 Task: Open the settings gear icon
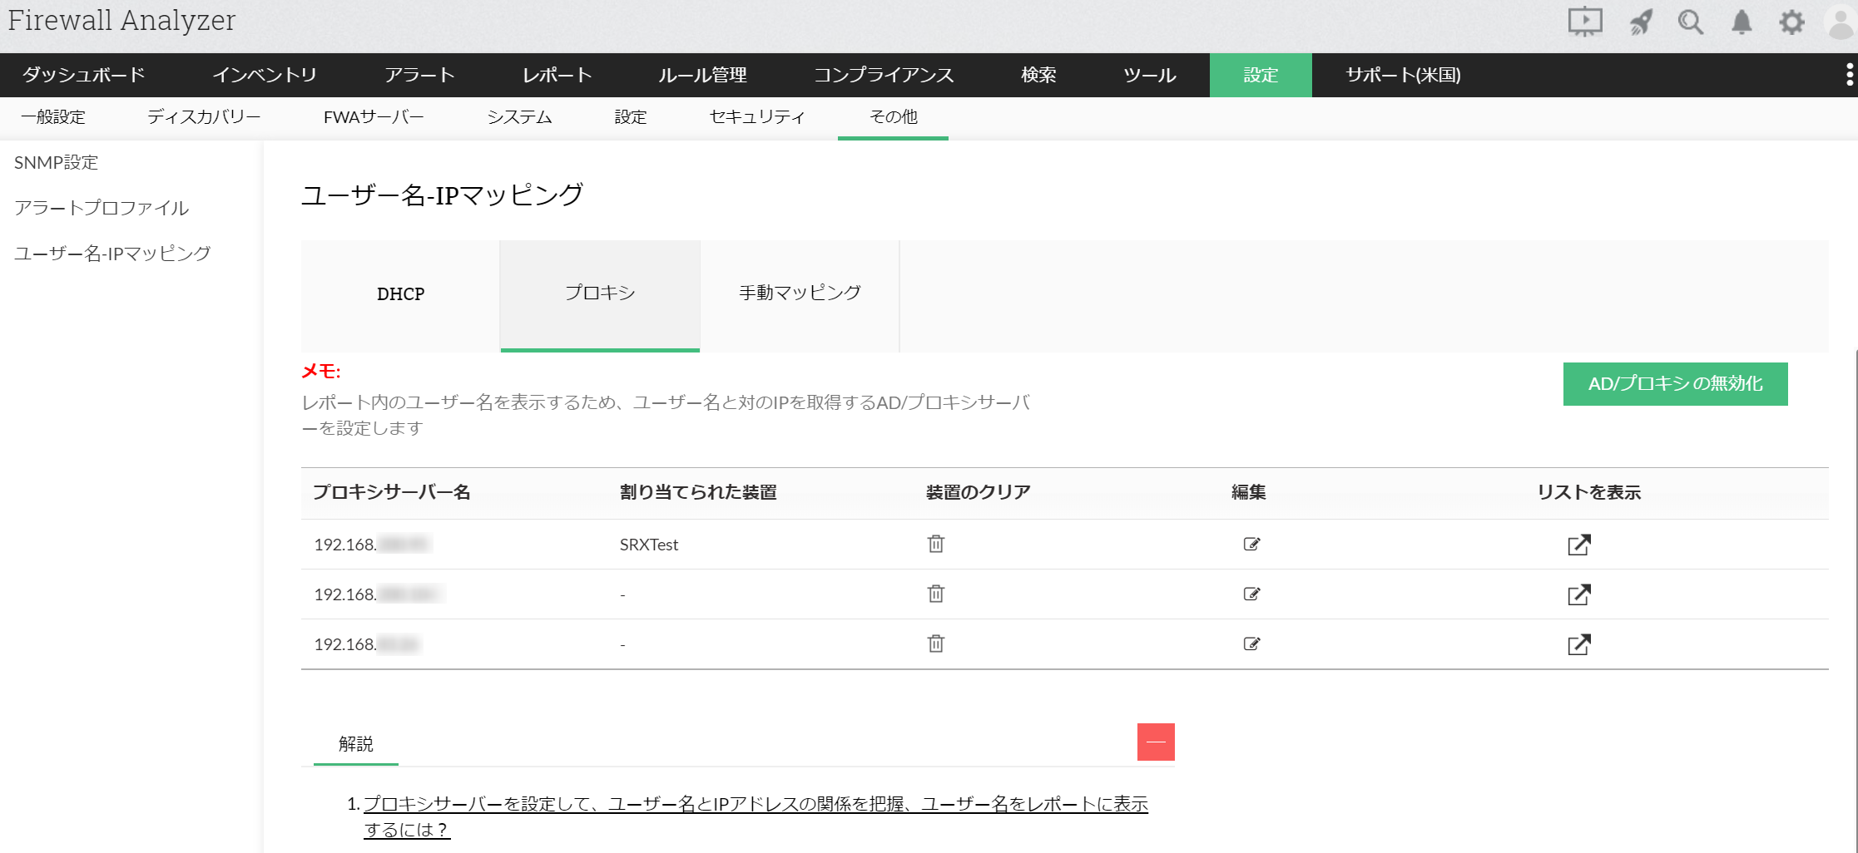click(x=1791, y=22)
